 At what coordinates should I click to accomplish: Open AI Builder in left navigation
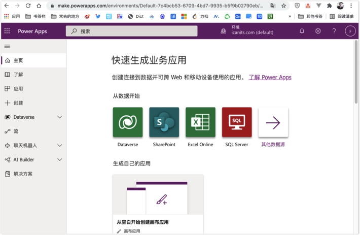24,160
